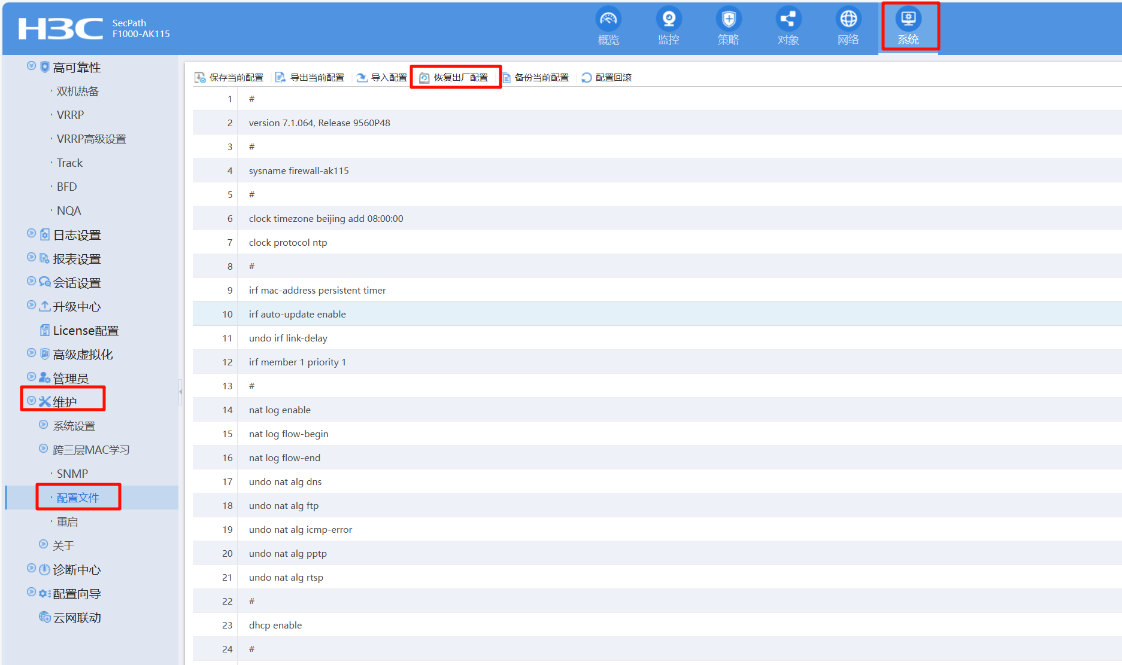Select 配置文件 in the sidebar
The height and width of the screenshot is (665, 1122).
pos(78,498)
